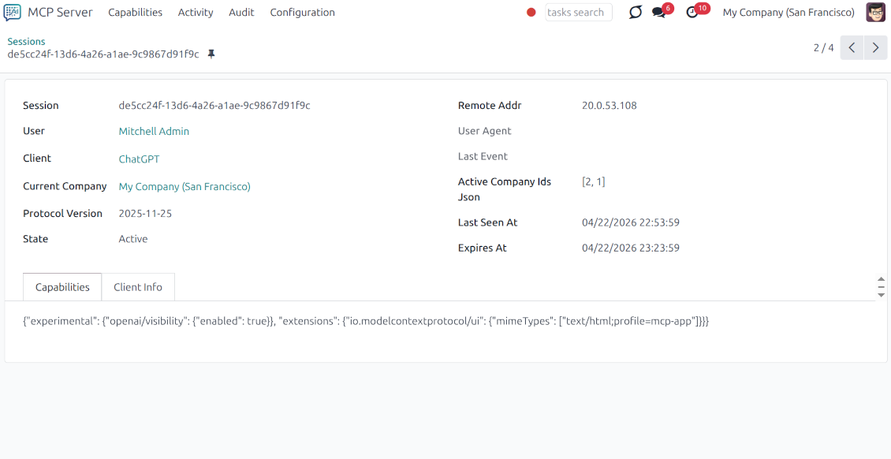The height and width of the screenshot is (459, 891).
Task: Select the Capabilities tab
Action: tap(62, 286)
